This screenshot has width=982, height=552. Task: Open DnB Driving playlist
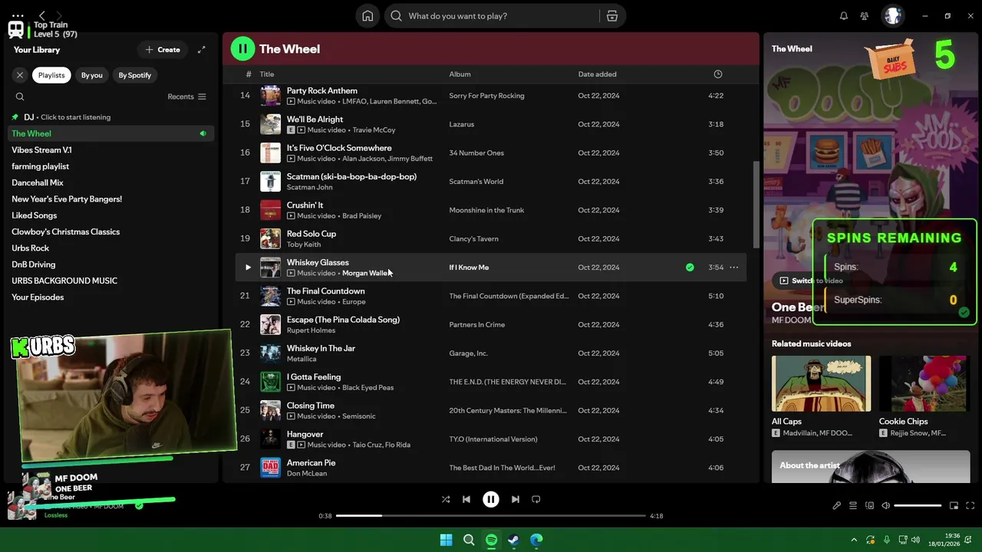[111, 264]
